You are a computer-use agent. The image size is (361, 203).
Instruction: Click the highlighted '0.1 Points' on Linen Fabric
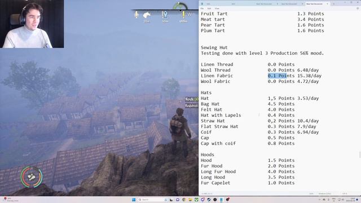[281, 76]
